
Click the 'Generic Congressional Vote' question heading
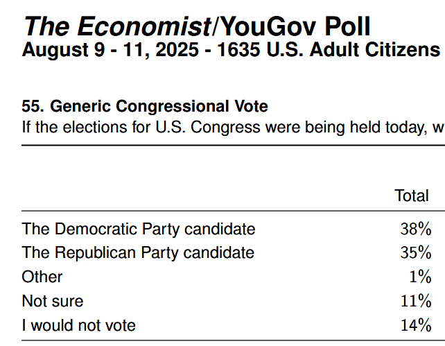[159, 107]
